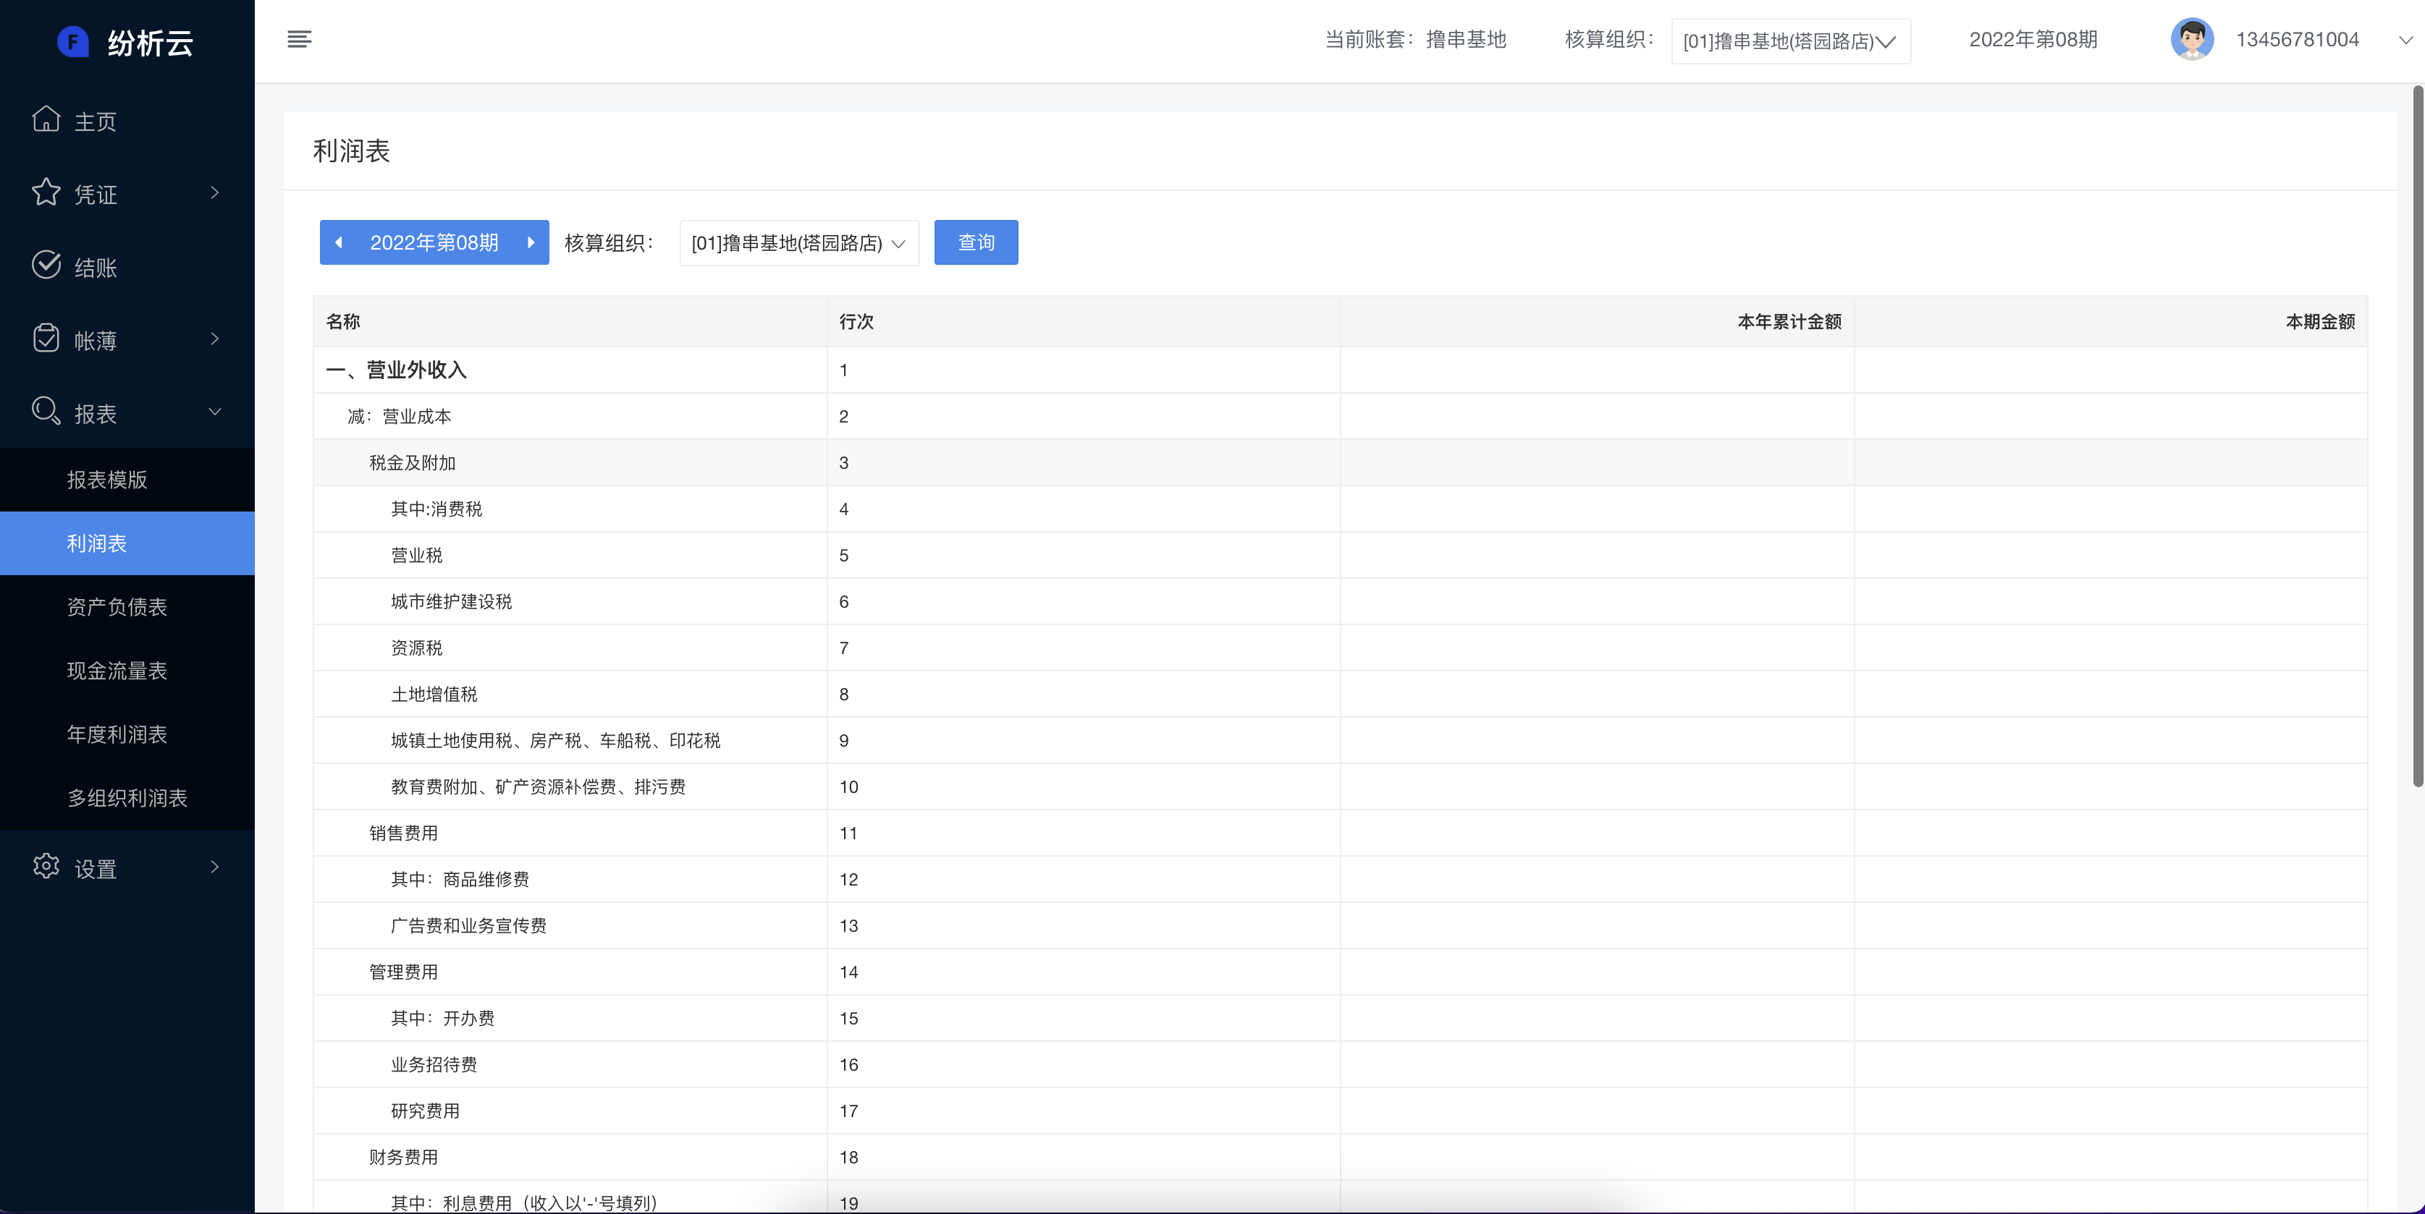Click the home icon beside 主页
The height and width of the screenshot is (1214, 2425).
46,119
